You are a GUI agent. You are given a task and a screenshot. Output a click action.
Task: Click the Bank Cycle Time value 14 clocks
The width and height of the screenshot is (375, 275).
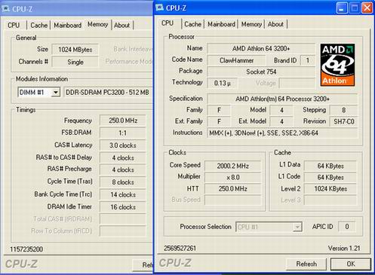pyautogui.click(x=123, y=194)
